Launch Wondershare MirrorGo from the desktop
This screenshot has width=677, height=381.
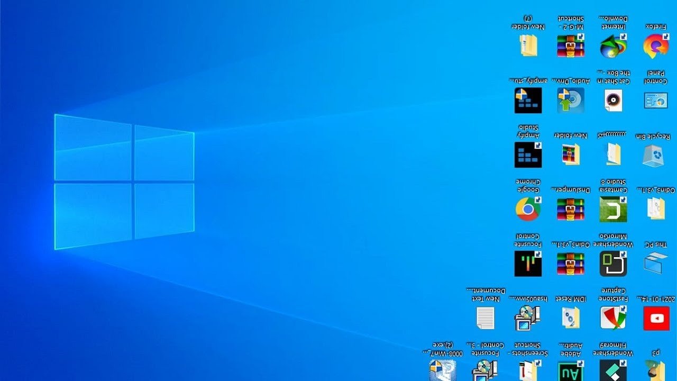[614, 264]
